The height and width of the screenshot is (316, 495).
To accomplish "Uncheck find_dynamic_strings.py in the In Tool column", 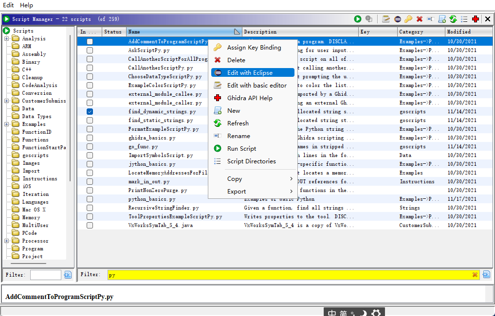I will [89, 111].
